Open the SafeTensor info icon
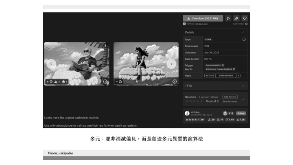Image resolution: width=293 pixels, height=165 pixels. [x=246, y=24]
